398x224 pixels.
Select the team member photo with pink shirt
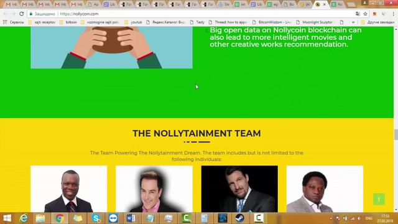[x=154, y=189]
